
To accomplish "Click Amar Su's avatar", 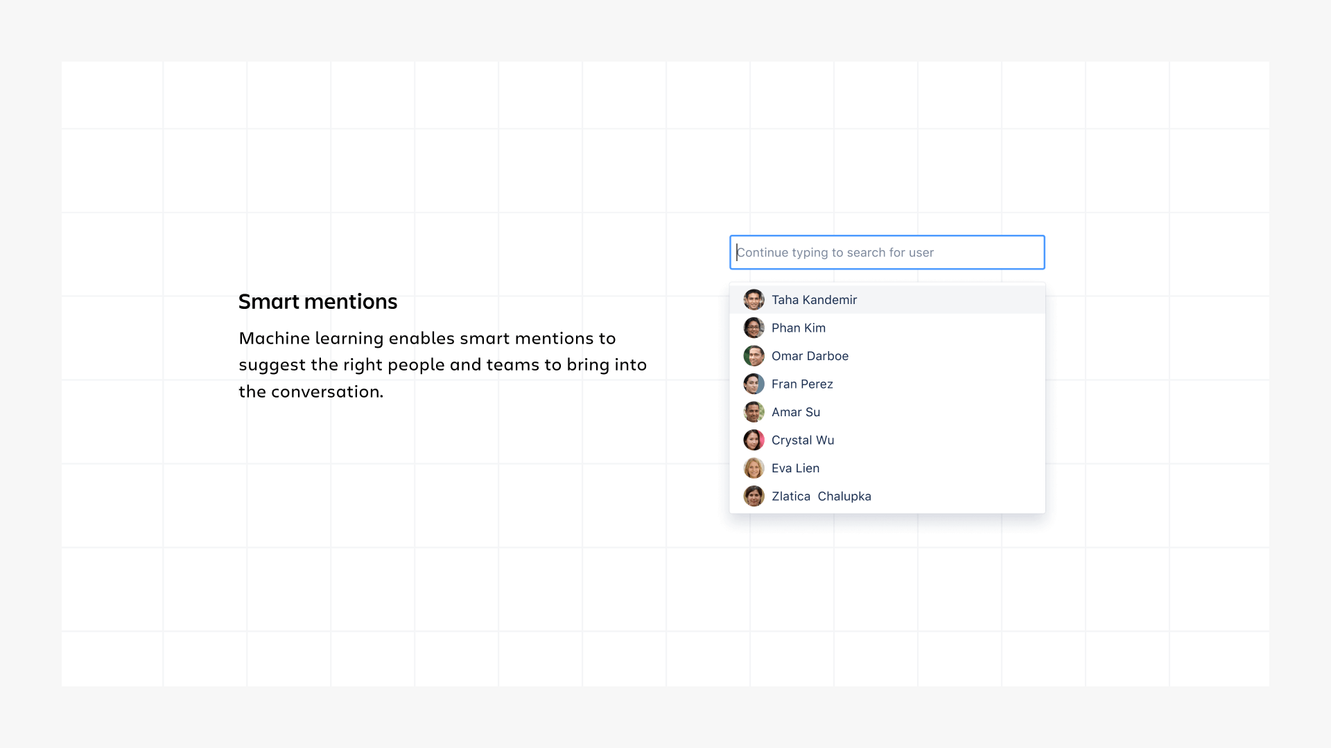I will click(754, 412).
